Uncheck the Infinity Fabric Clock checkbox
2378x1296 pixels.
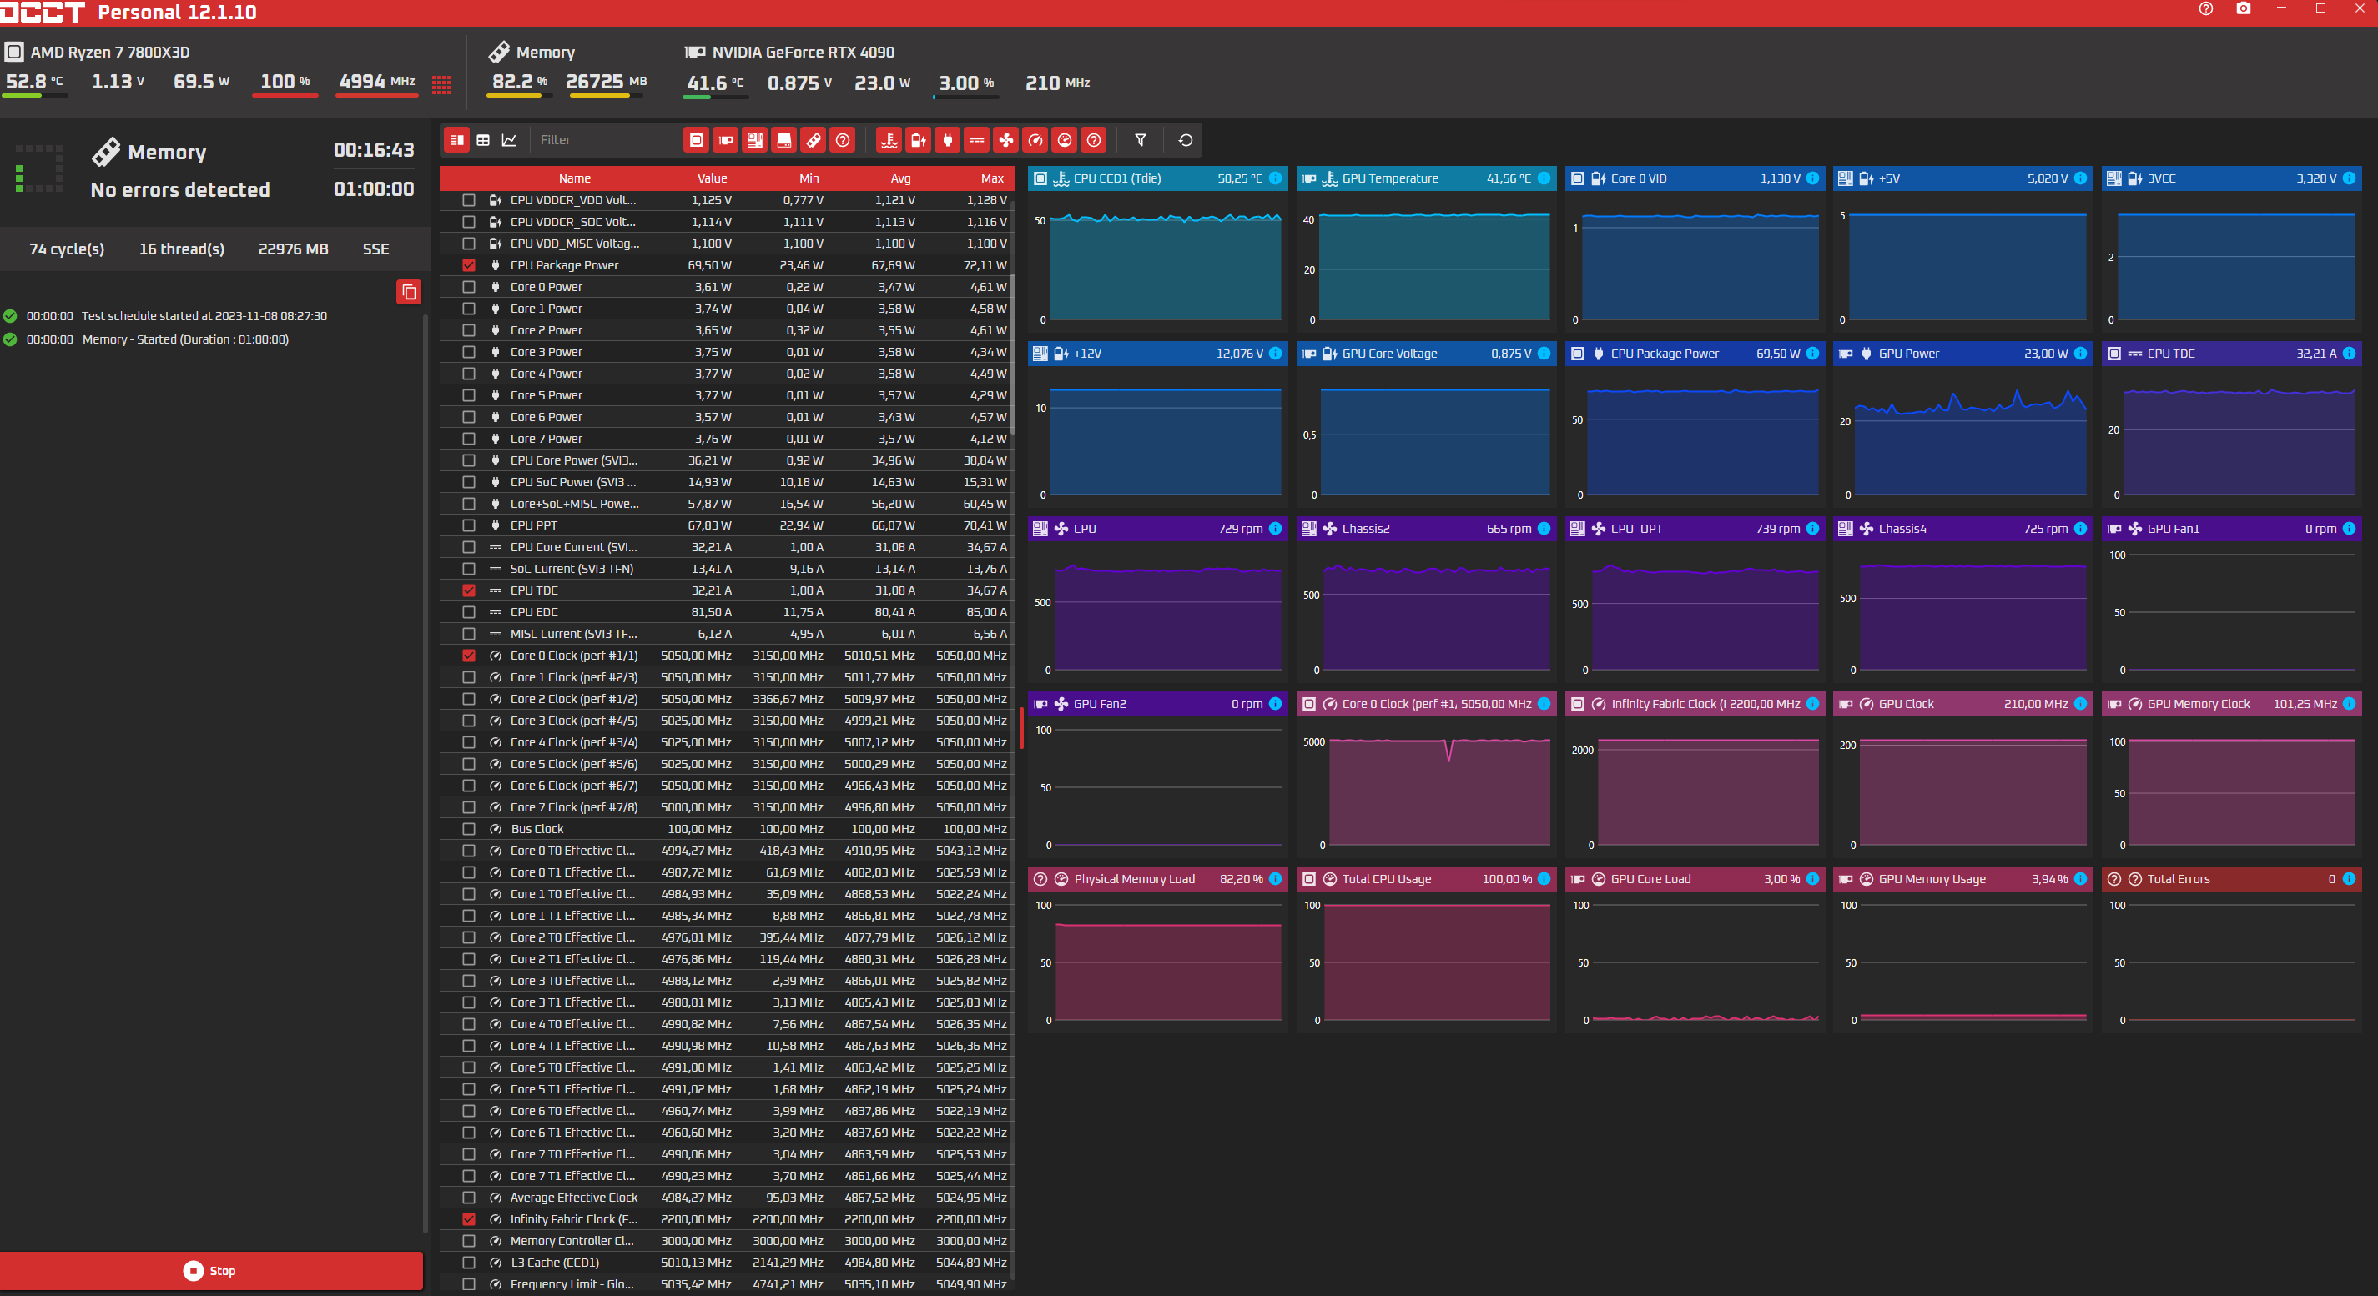[x=469, y=1219]
